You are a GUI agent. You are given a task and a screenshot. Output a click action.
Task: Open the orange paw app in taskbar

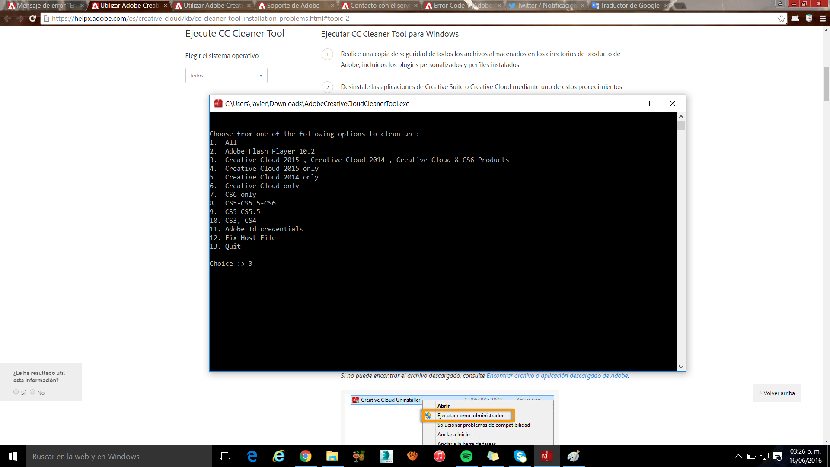pos(412,456)
